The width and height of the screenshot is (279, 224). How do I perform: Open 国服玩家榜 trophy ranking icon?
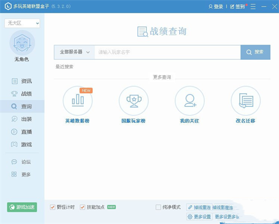pos(134,101)
